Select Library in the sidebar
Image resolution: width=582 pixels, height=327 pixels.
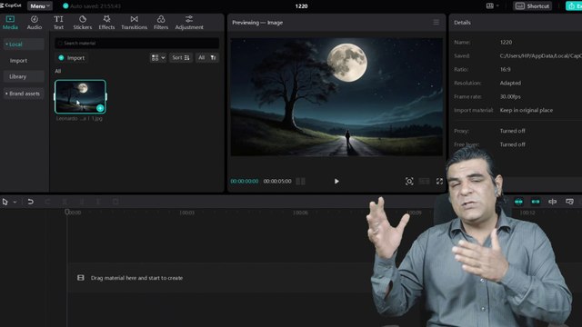click(23, 76)
